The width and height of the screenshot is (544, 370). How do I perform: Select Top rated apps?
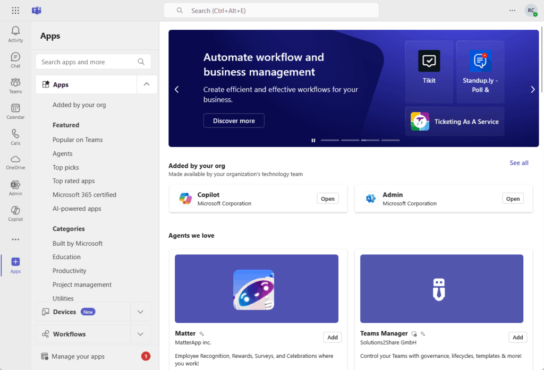point(73,180)
